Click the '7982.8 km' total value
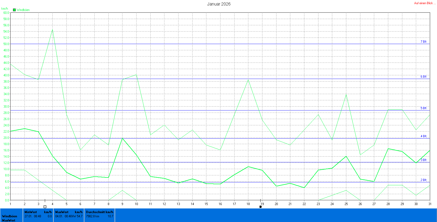437x222 pixels. pyautogui.click(x=93, y=216)
